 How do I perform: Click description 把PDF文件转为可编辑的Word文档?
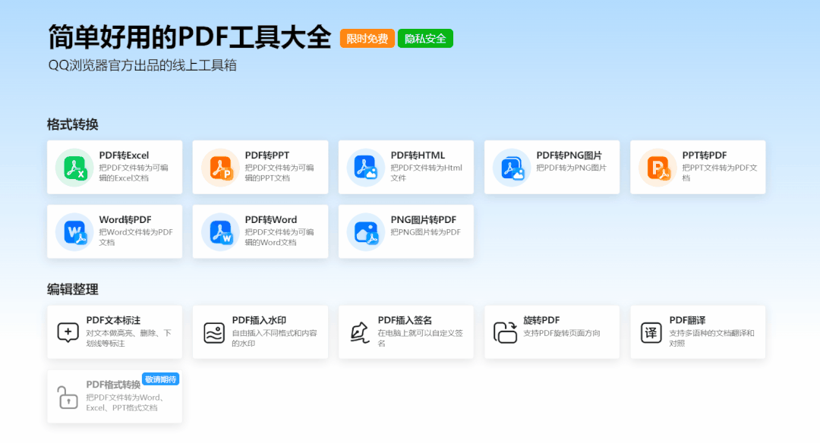(279, 237)
